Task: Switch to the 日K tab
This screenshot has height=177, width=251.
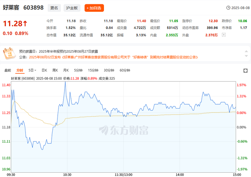Action: click(44, 70)
